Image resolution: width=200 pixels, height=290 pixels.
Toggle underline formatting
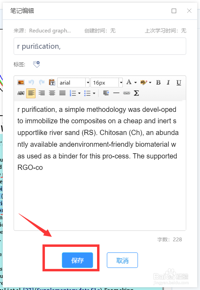[179, 82]
